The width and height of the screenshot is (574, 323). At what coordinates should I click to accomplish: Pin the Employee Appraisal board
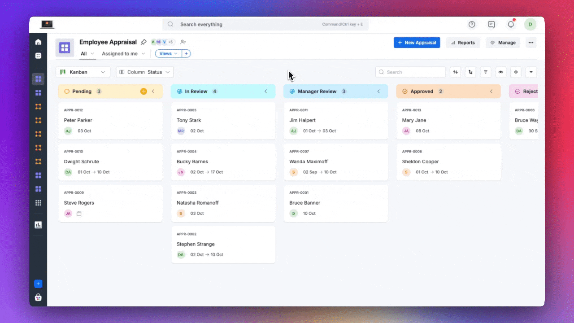[143, 42]
